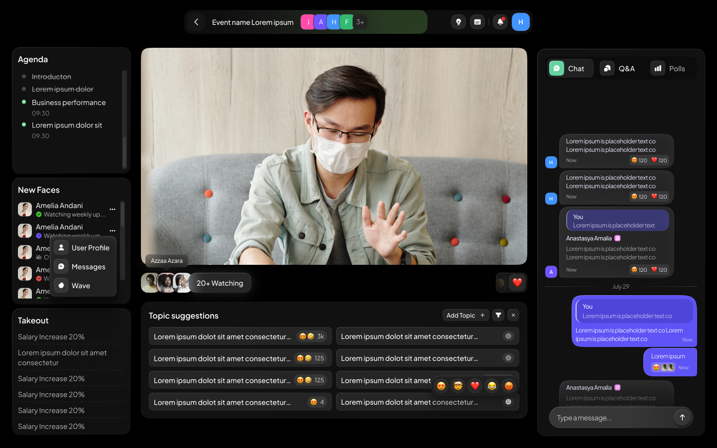
Task: Pick the heart-eyes emoji in the reaction popup
Action: pyautogui.click(x=441, y=386)
